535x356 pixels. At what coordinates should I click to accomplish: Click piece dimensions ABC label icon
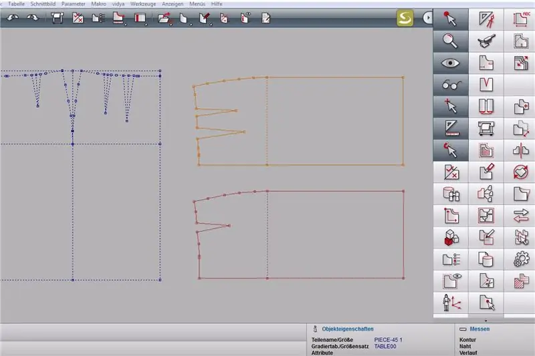tap(521, 19)
